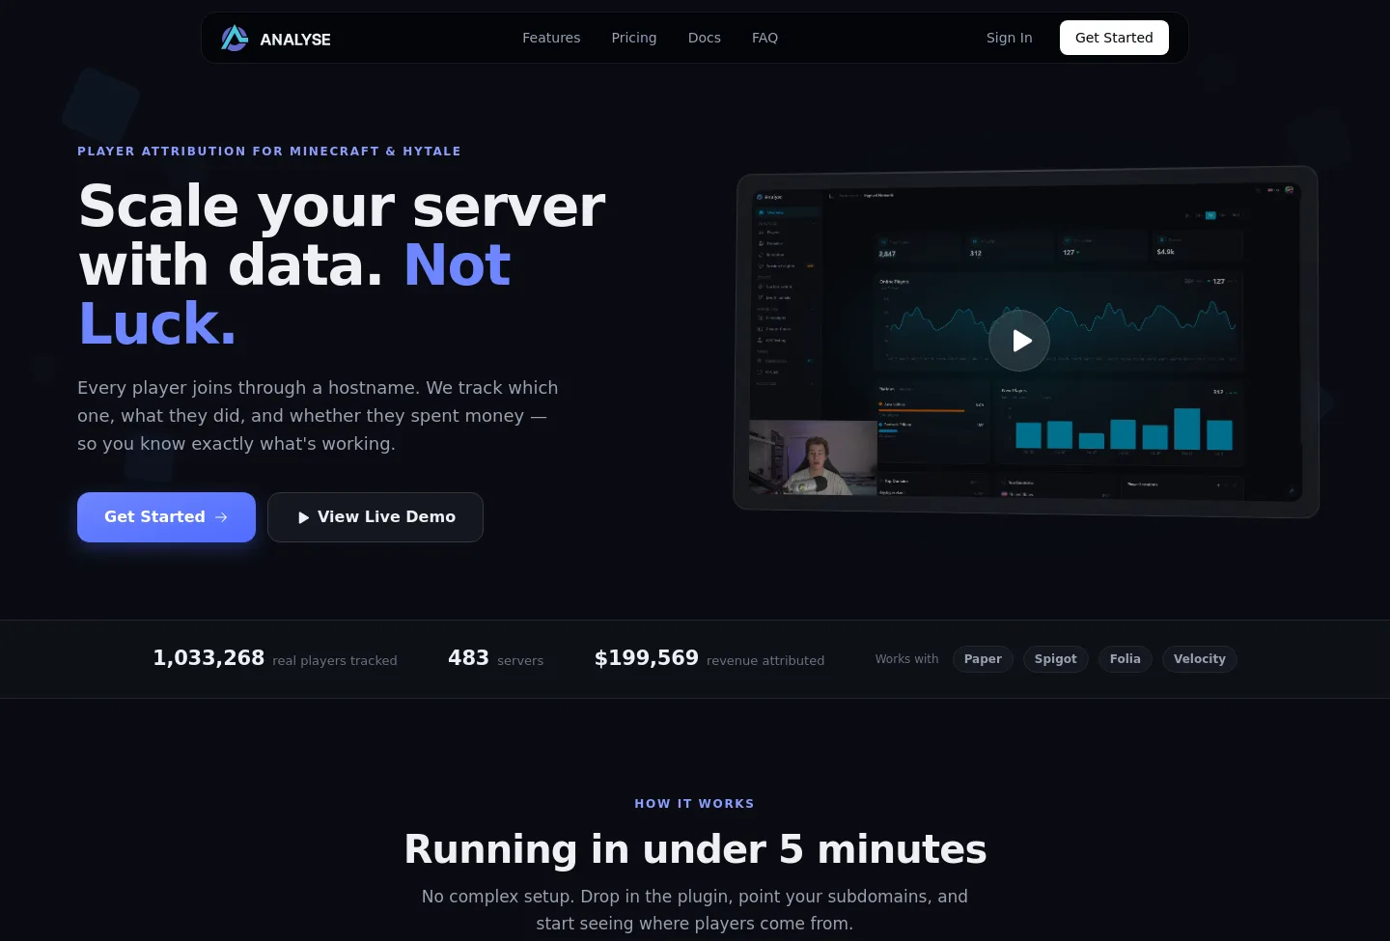Screen dimensions: 1390x941
Task: Click the View Live Demo button
Action: tap(375, 517)
